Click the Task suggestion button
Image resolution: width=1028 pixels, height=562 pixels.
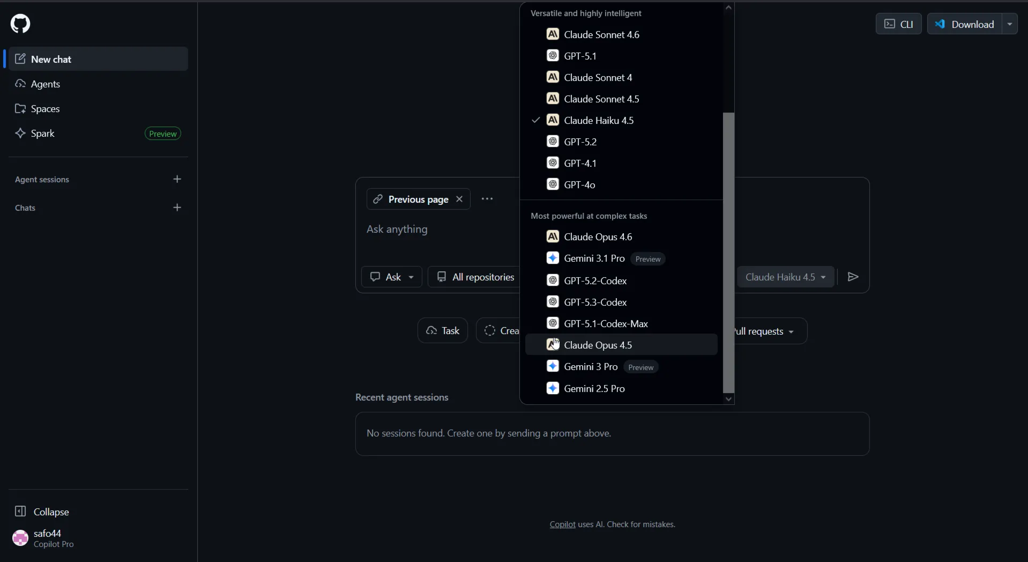point(443,330)
